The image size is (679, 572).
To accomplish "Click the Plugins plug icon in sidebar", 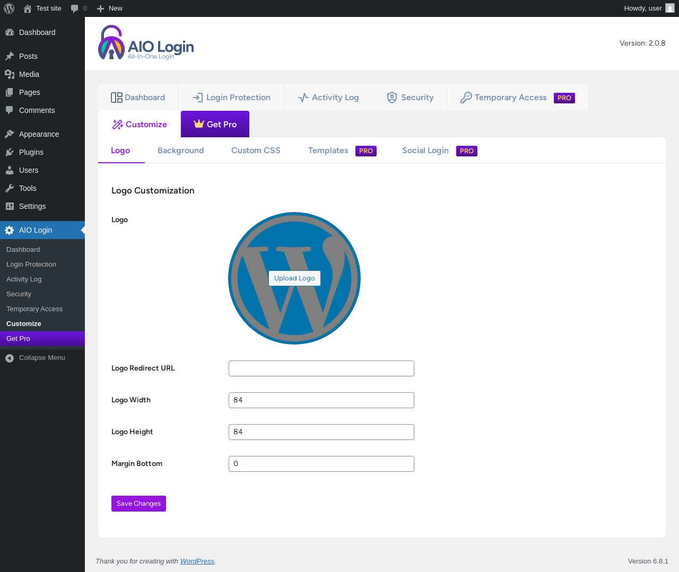I will coord(10,152).
